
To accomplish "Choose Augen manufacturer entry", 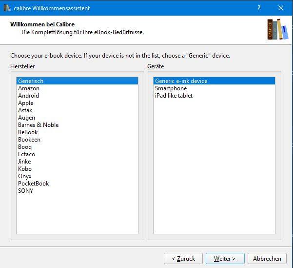I will coord(77,118).
